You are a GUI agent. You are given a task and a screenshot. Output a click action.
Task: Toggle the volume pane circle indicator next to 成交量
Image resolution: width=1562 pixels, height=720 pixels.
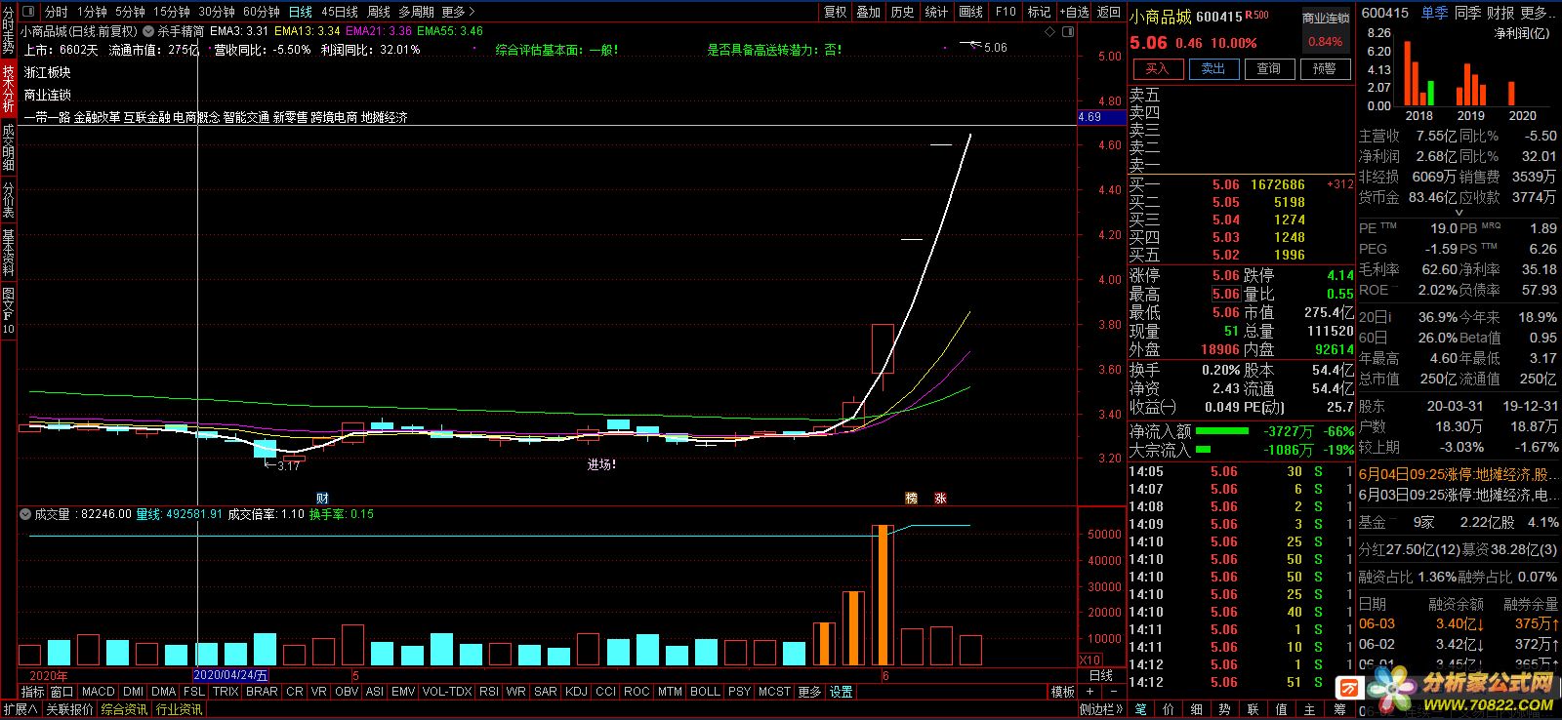pyautogui.click(x=25, y=514)
